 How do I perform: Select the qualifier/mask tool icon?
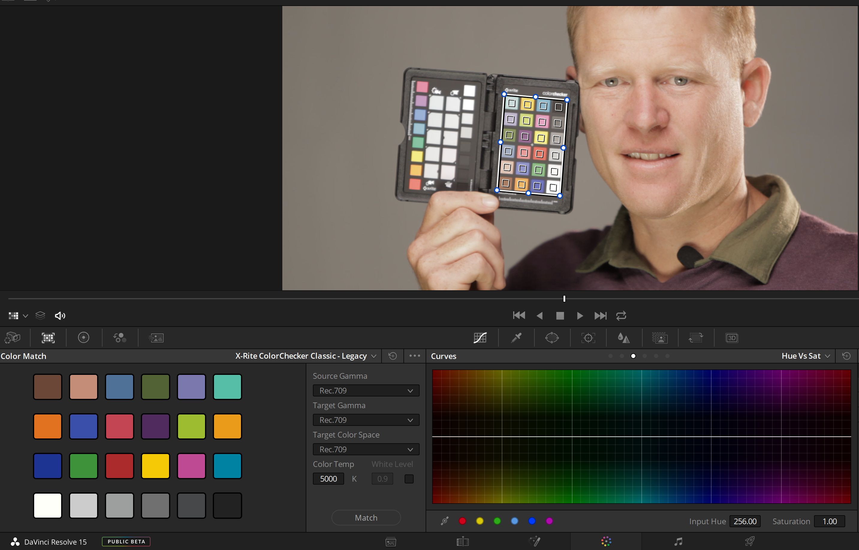(516, 338)
